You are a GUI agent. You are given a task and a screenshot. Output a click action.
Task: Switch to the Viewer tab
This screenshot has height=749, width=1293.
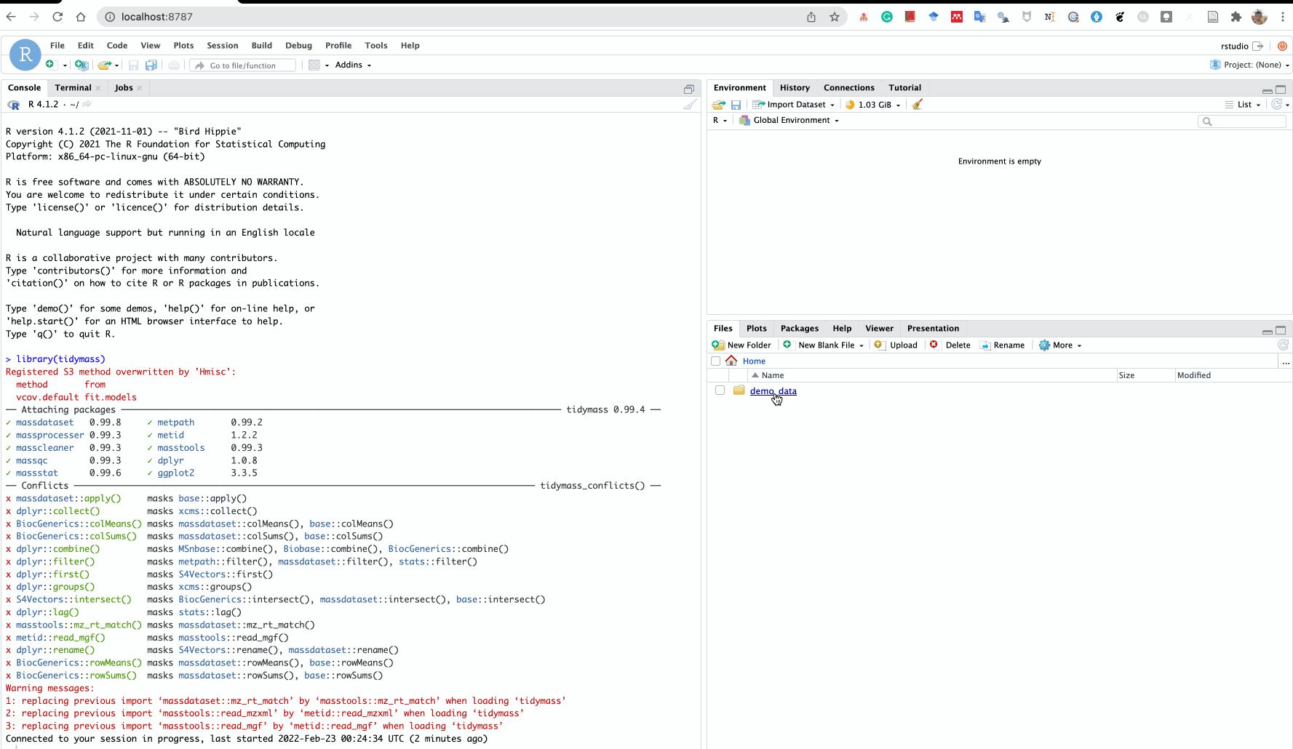point(879,328)
